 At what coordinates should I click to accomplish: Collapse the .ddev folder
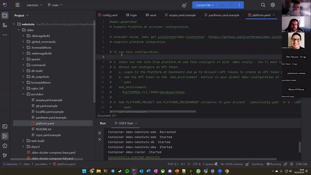point(18,30)
